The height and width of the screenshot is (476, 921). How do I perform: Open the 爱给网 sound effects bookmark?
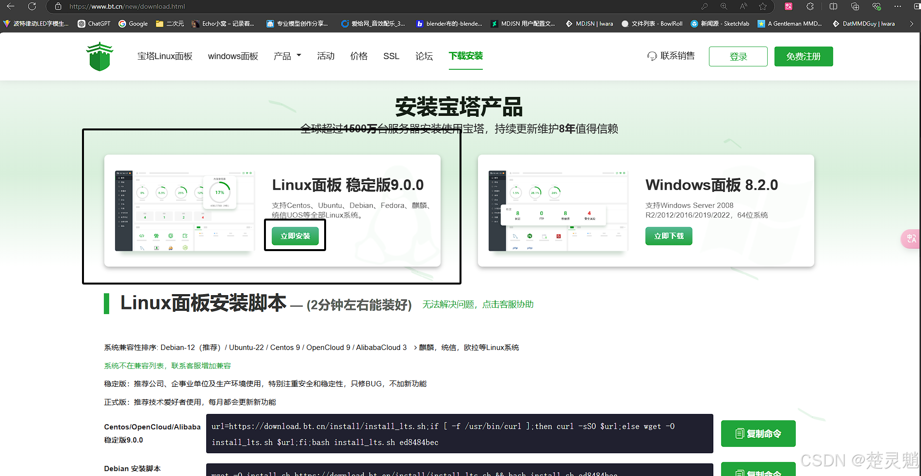373,23
